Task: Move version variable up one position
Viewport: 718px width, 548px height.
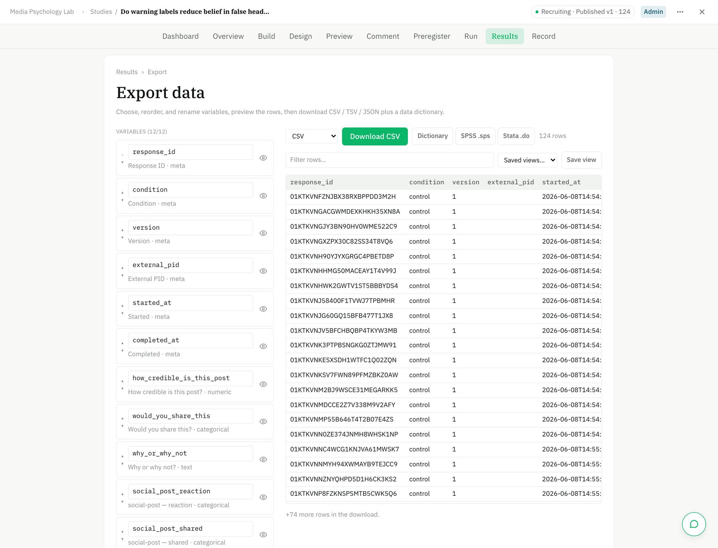Action: 122,230
